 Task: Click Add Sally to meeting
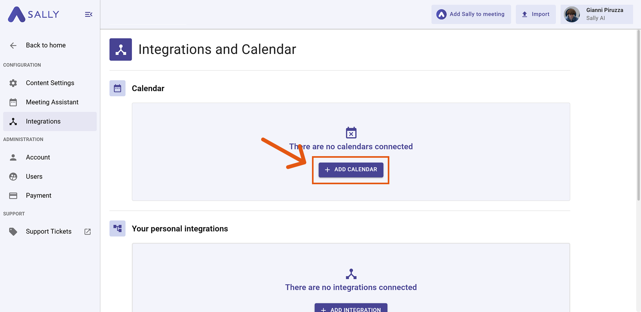click(471, 14)
